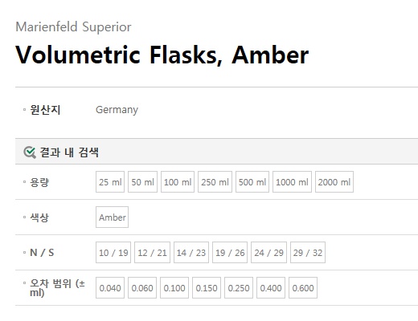Filter by 0.250 tolerance
This screenshot has height=321, width=418.
[x=239, y=288]
